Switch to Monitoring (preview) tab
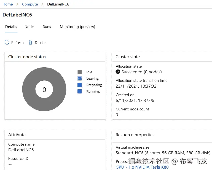Viewport: 212px width, 170px height. (x=77, y=27)
